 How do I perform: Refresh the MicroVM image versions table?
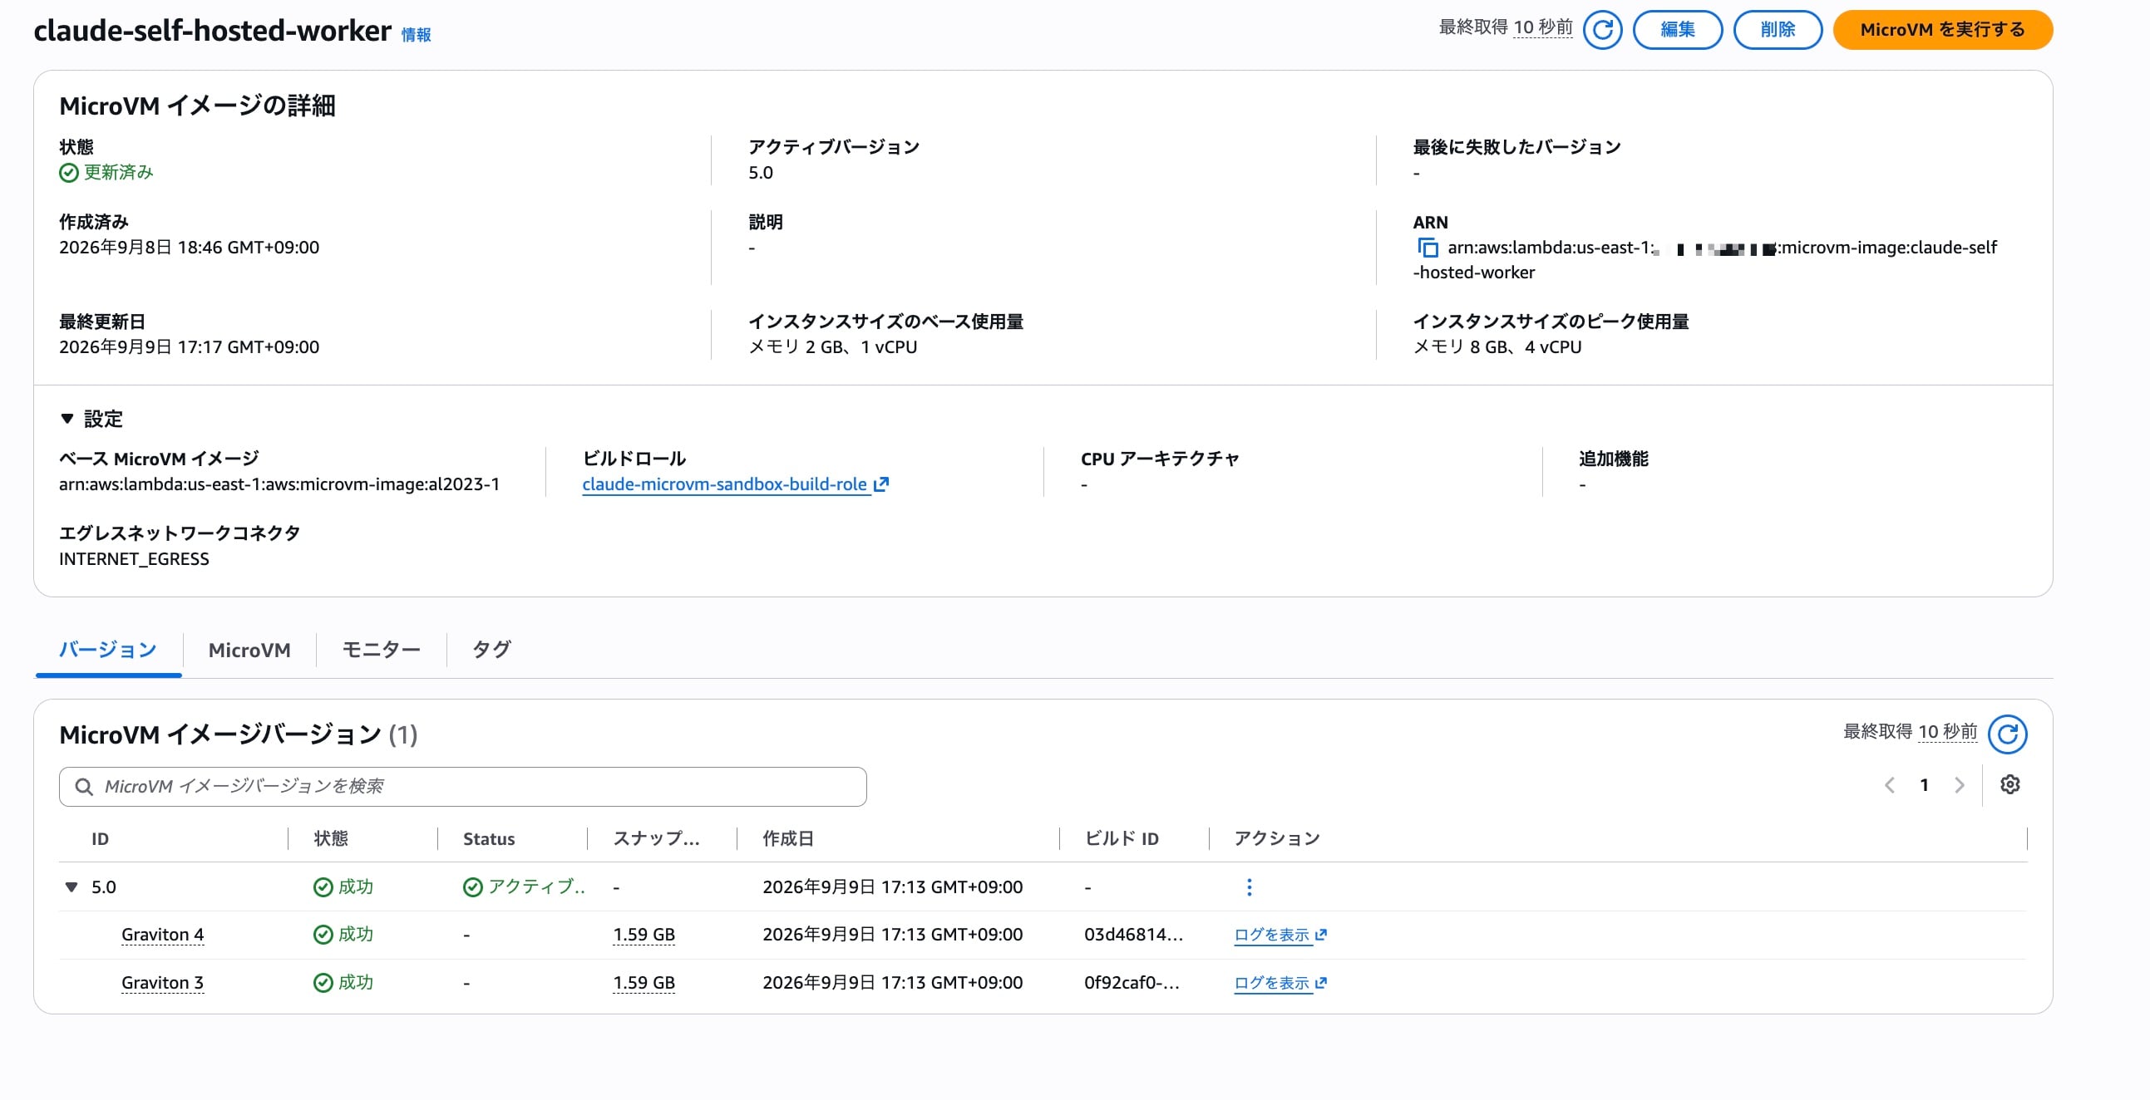(x=2007, y=734)
